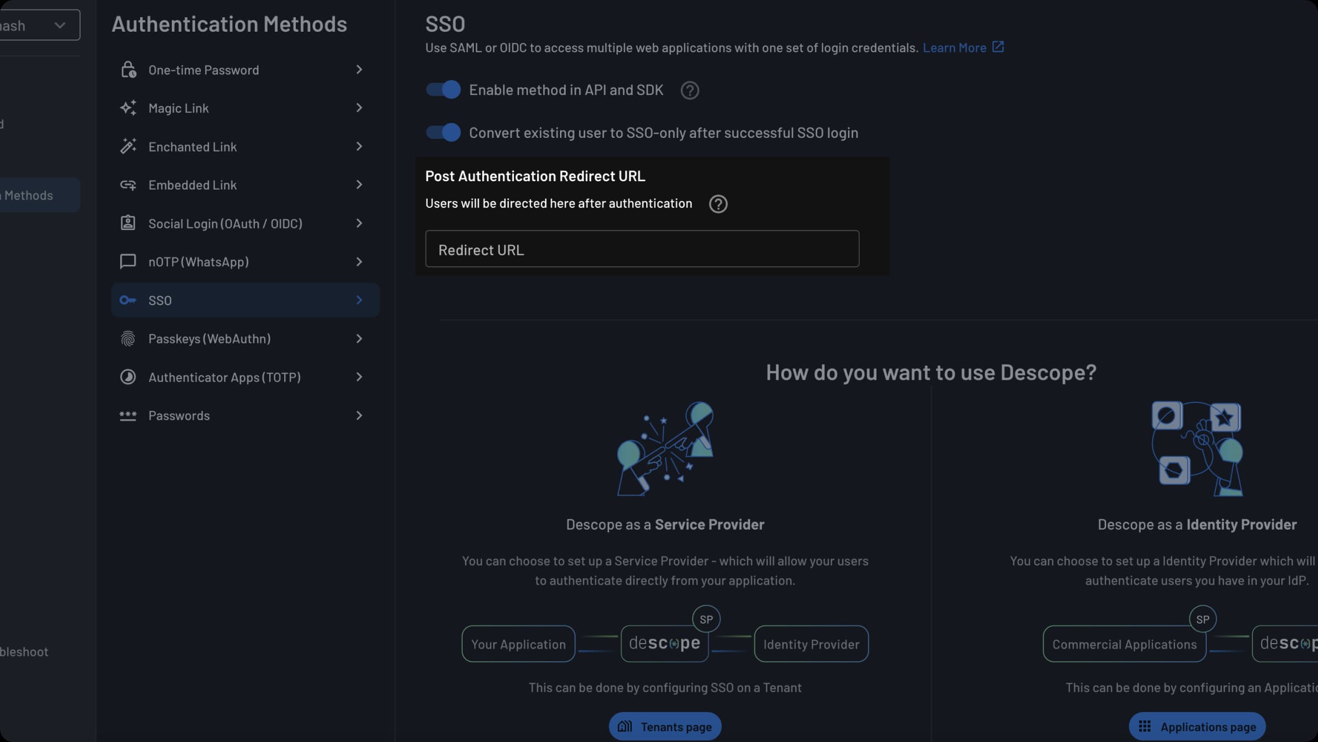Click the Passwords asterisks icon
The image size is (1318, 742).
click(128, 416)
